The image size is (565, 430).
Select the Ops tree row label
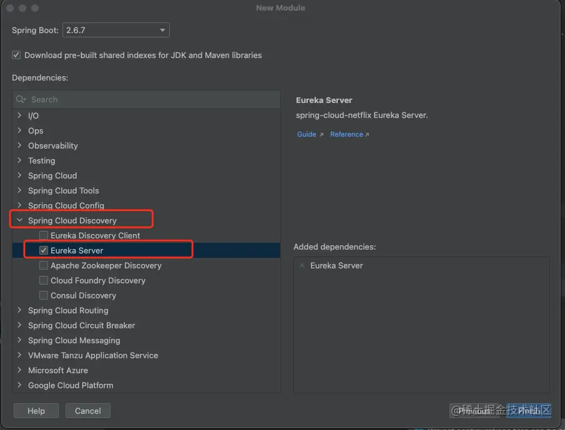click(x=36, y=130)
